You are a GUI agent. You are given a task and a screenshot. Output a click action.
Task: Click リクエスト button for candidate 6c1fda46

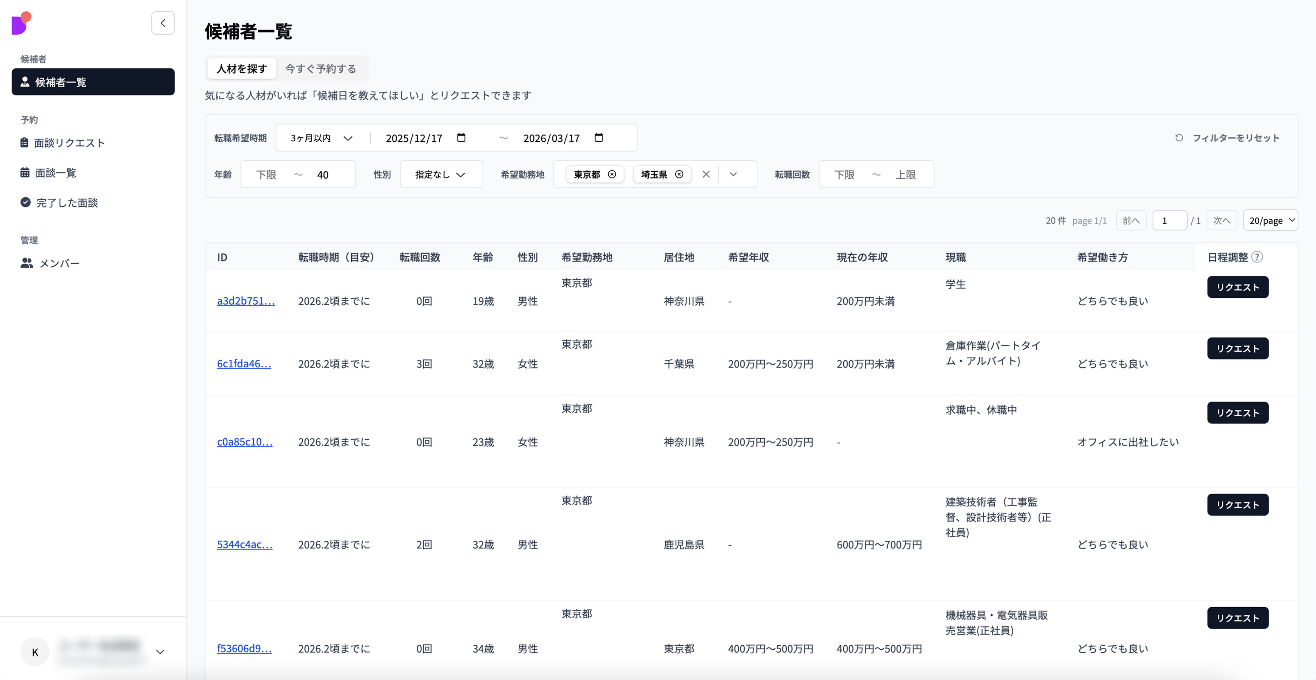pos(1237,349)
